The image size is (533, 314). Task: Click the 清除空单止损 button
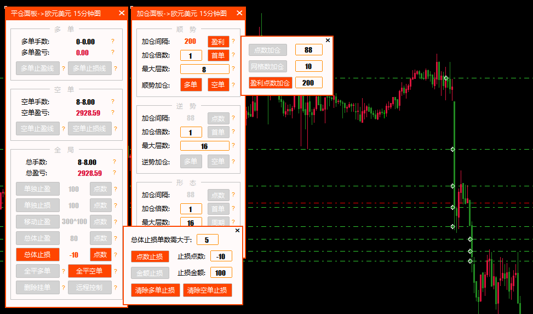tap(208, 290)
